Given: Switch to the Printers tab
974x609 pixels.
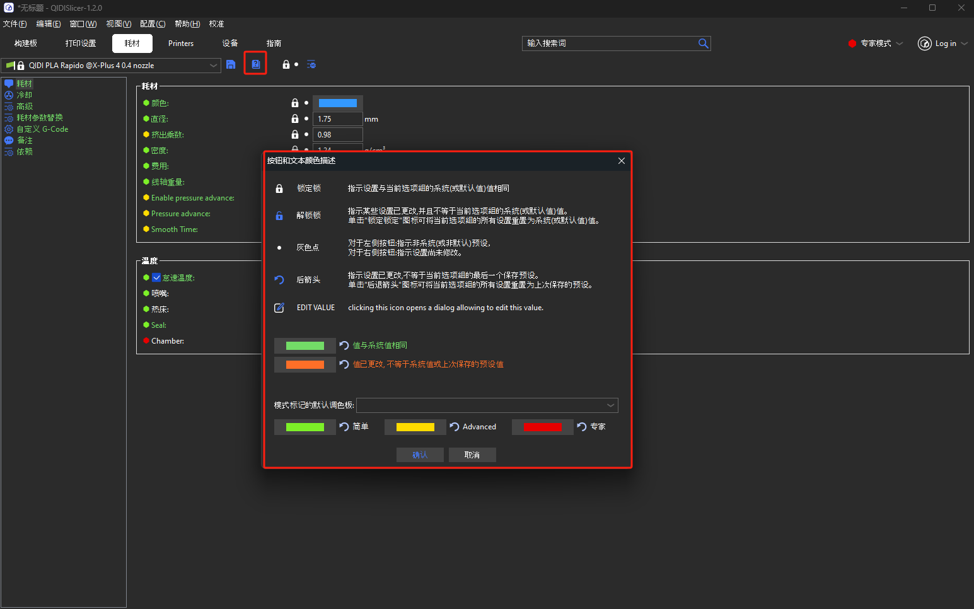Looking at the screenshot, I should coord(181,43).
